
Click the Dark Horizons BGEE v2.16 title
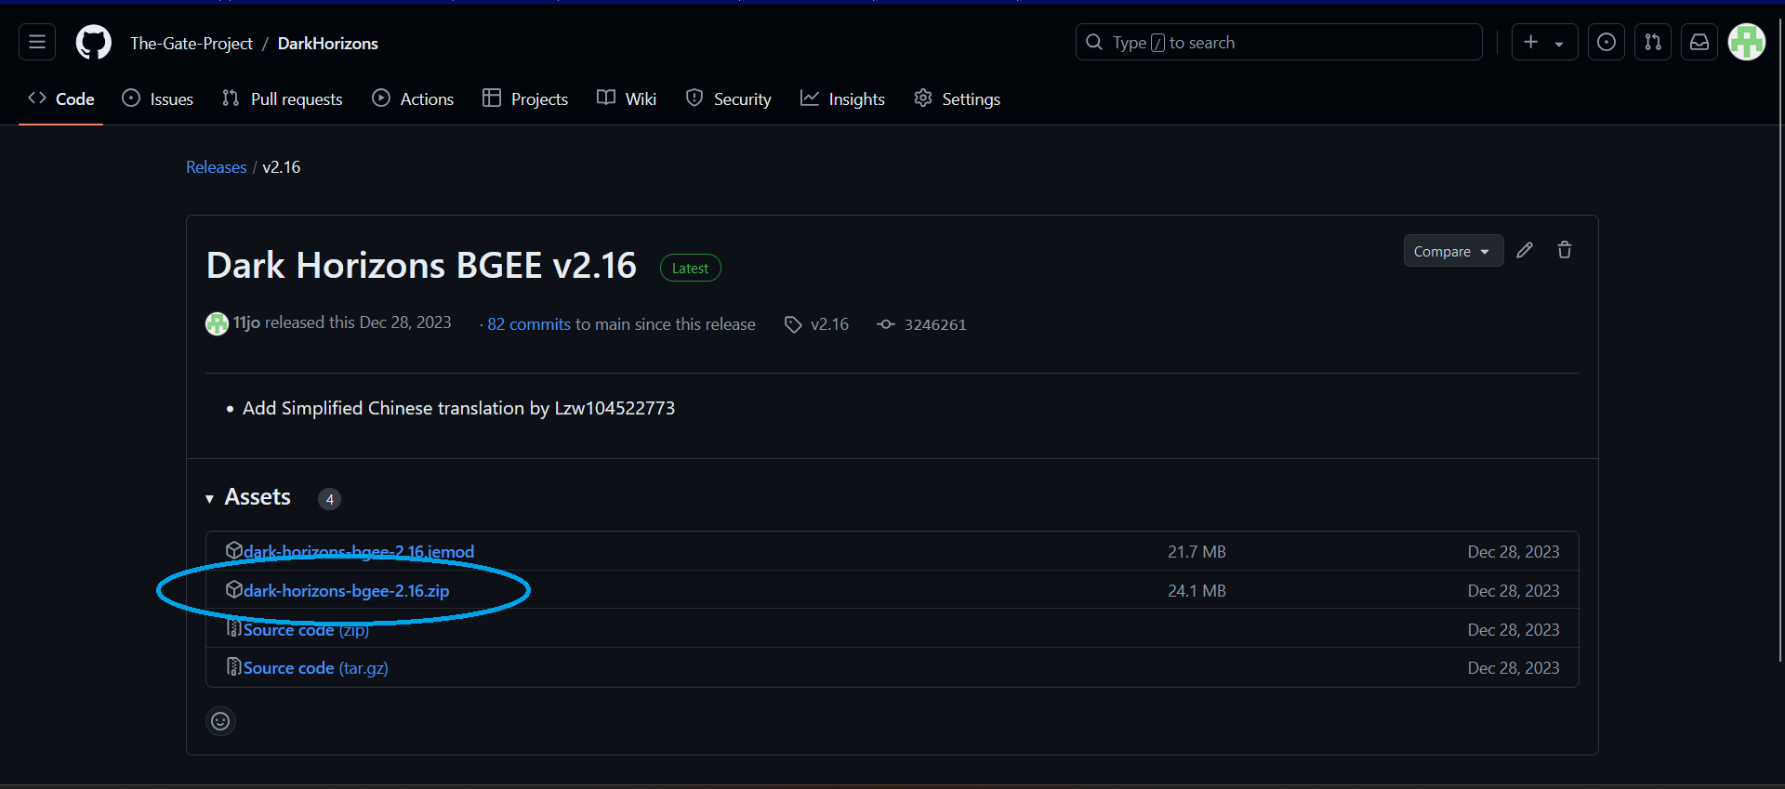tap(421, 266)
